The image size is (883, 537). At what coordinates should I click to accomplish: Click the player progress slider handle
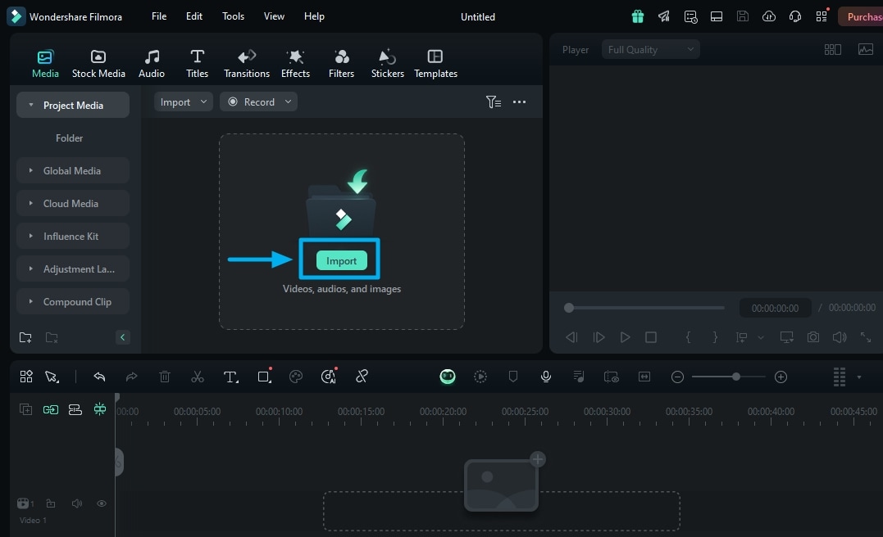pyautogui.click(x=569, y=308)
